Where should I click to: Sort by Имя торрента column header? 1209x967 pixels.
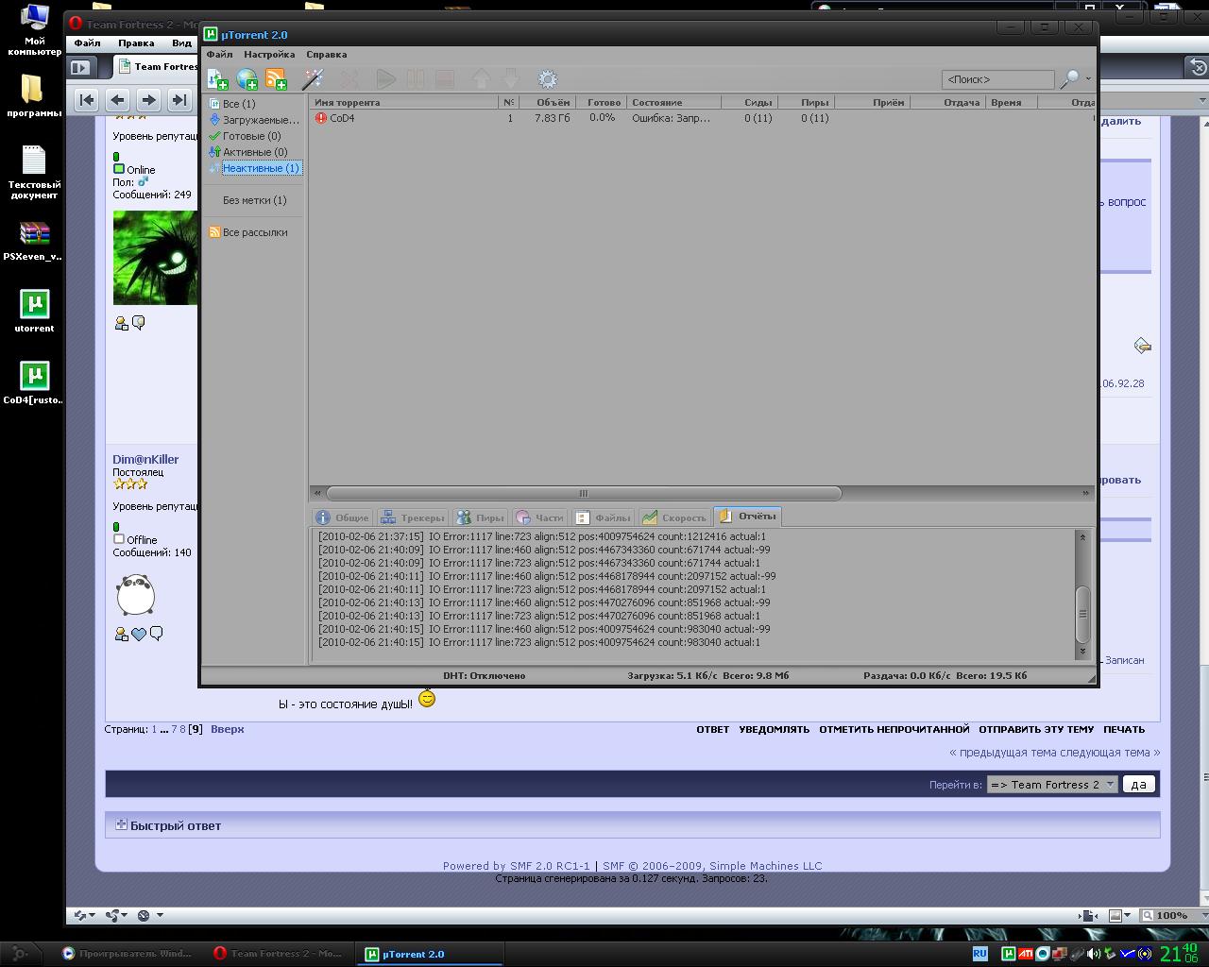point(404,102)
